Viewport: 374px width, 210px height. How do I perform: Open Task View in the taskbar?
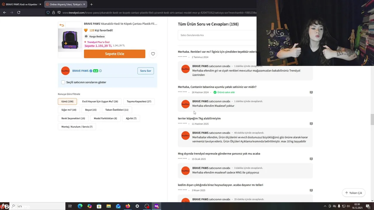70,206
